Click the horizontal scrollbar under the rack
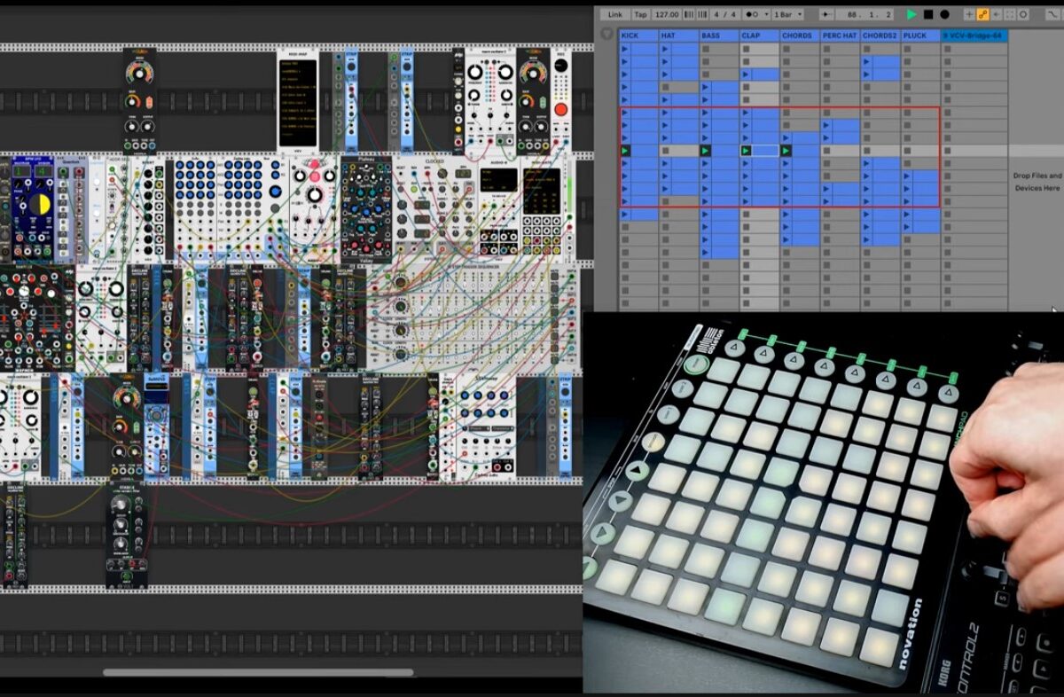Viewport: 1064px width, 697px height. [257, 672]
